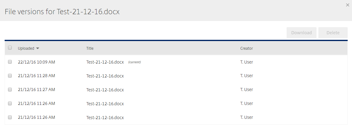This screenshot has width=352, height=129.
Task: Click the Uploaded sort arrow
Action: [38, 48]
